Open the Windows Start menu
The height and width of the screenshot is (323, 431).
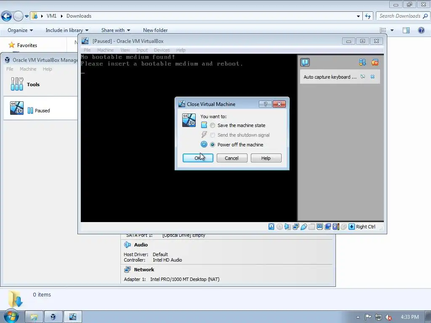pos(11,316)
